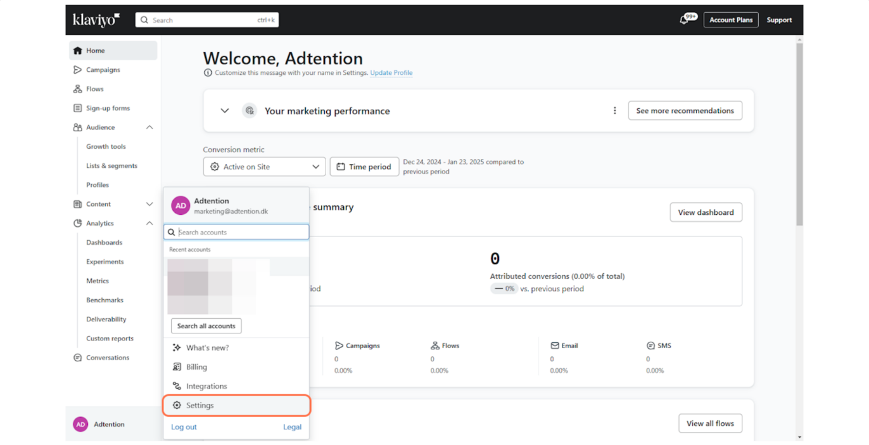Click the Search accounts input field
The height and width of the screenshot is (445, 869).
click(x=241, y=233)
